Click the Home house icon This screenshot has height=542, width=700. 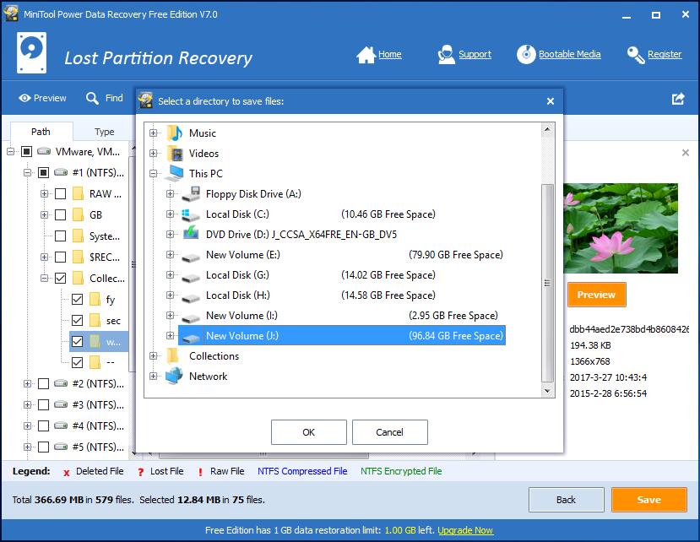tap(366, 55)
